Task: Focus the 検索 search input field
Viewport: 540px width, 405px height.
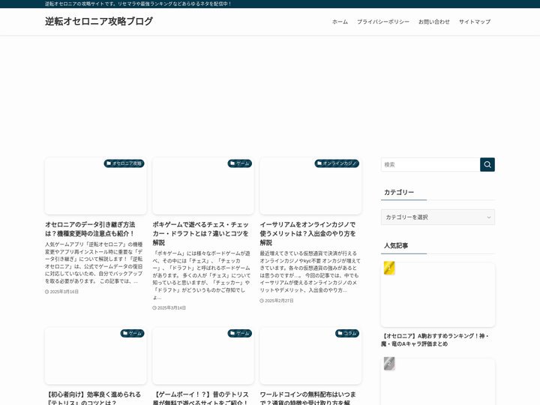Action: click(430, 164)
